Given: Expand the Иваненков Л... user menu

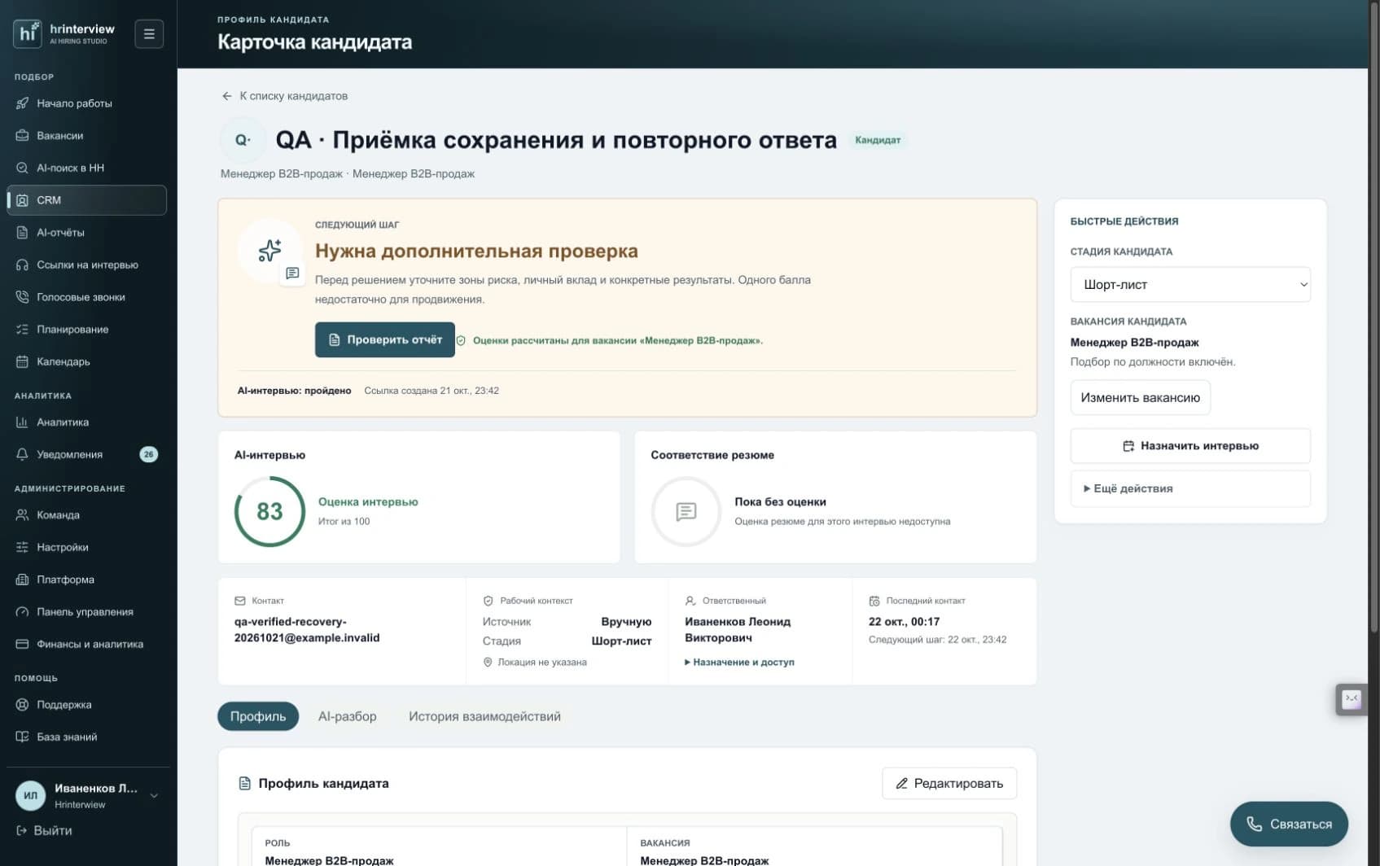Looking at the screenshot, I should click(86, 796).
